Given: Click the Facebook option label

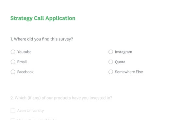Looking at the screenshot, I should 25,72.
